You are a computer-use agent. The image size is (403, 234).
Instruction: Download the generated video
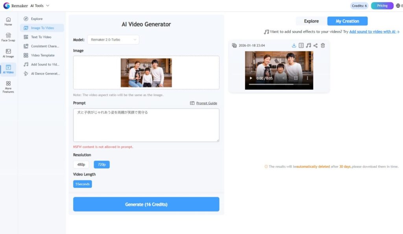coord(294,46)
